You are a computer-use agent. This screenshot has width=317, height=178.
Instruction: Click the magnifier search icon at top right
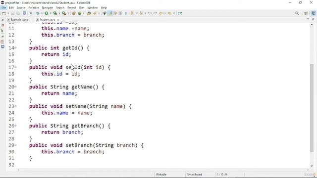point(297,13)
